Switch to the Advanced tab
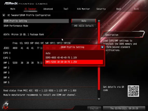 click(48, 9)
